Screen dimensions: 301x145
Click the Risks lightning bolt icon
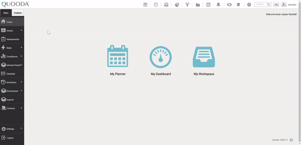pyautogui.click(x=3, y=48)
